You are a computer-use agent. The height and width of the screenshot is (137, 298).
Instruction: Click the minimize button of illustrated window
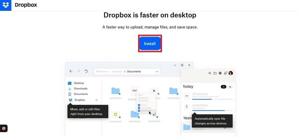175,65
